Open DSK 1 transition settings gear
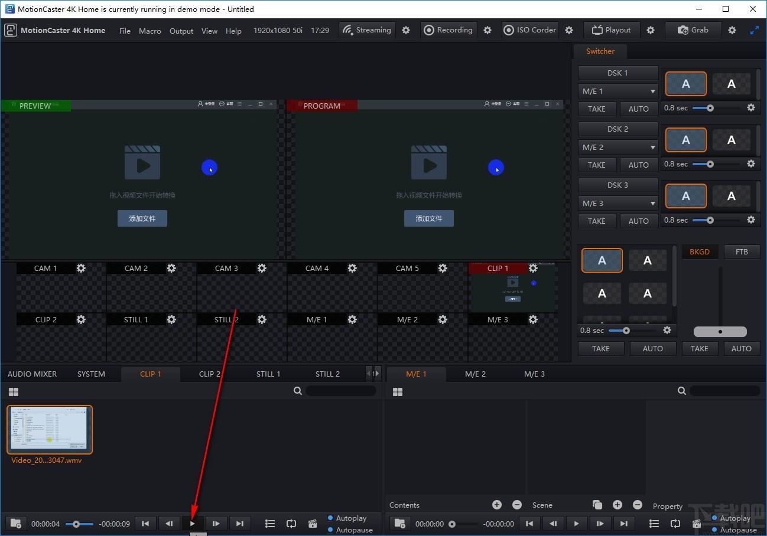Viewport: 767px width, 536px height. click(x=751, y=108)
